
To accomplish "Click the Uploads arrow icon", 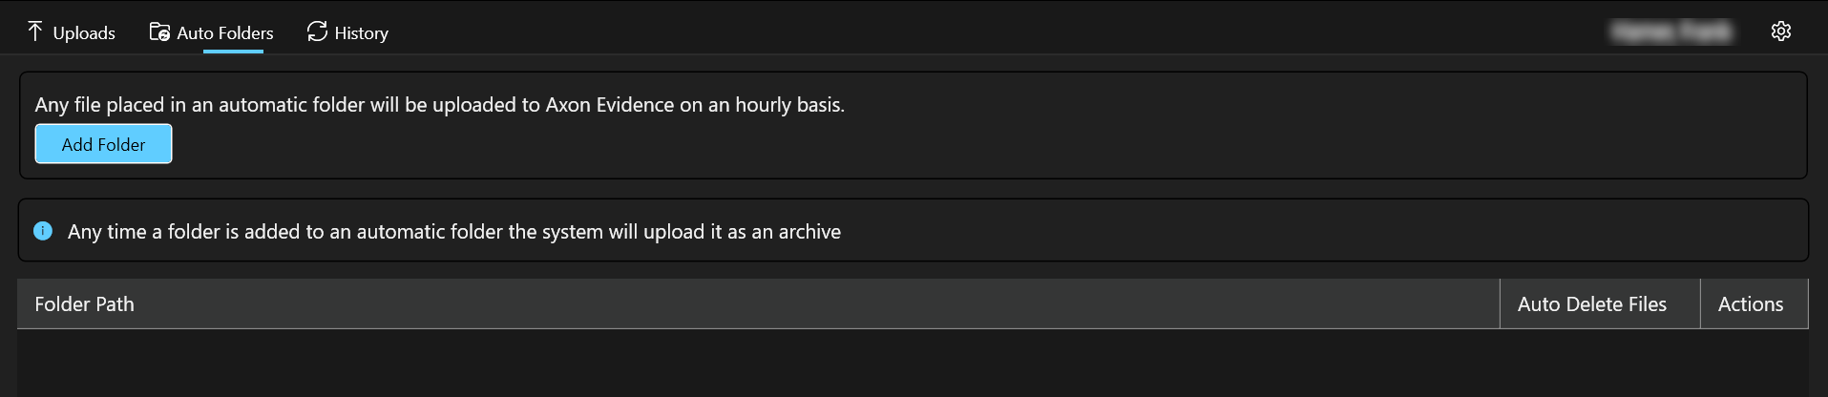I will (35, 31).
